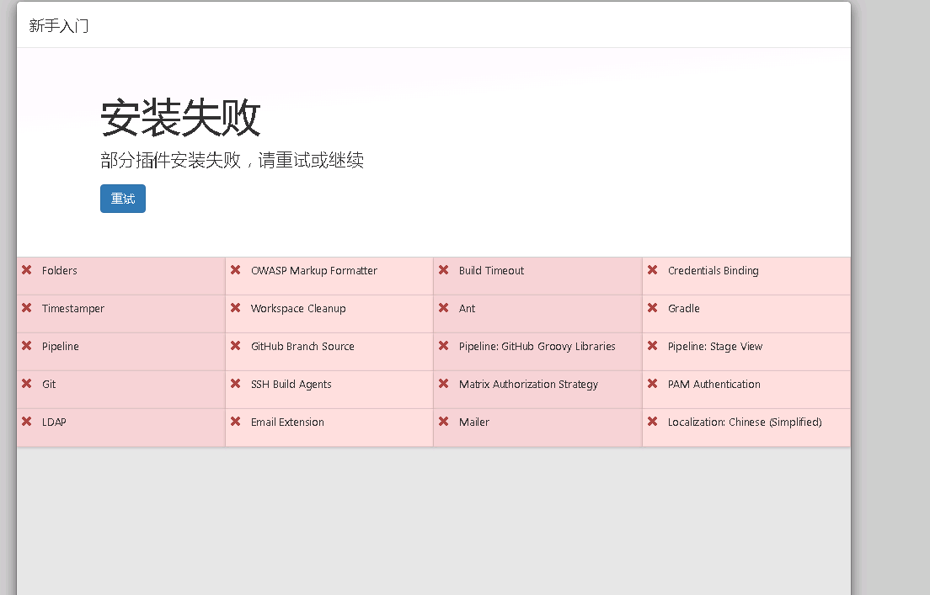Image resolution: width=930 pixels, height=595 pixels.
Task: Click the failed icon for Pipeline: Stage View
Action: pos(652,346)
